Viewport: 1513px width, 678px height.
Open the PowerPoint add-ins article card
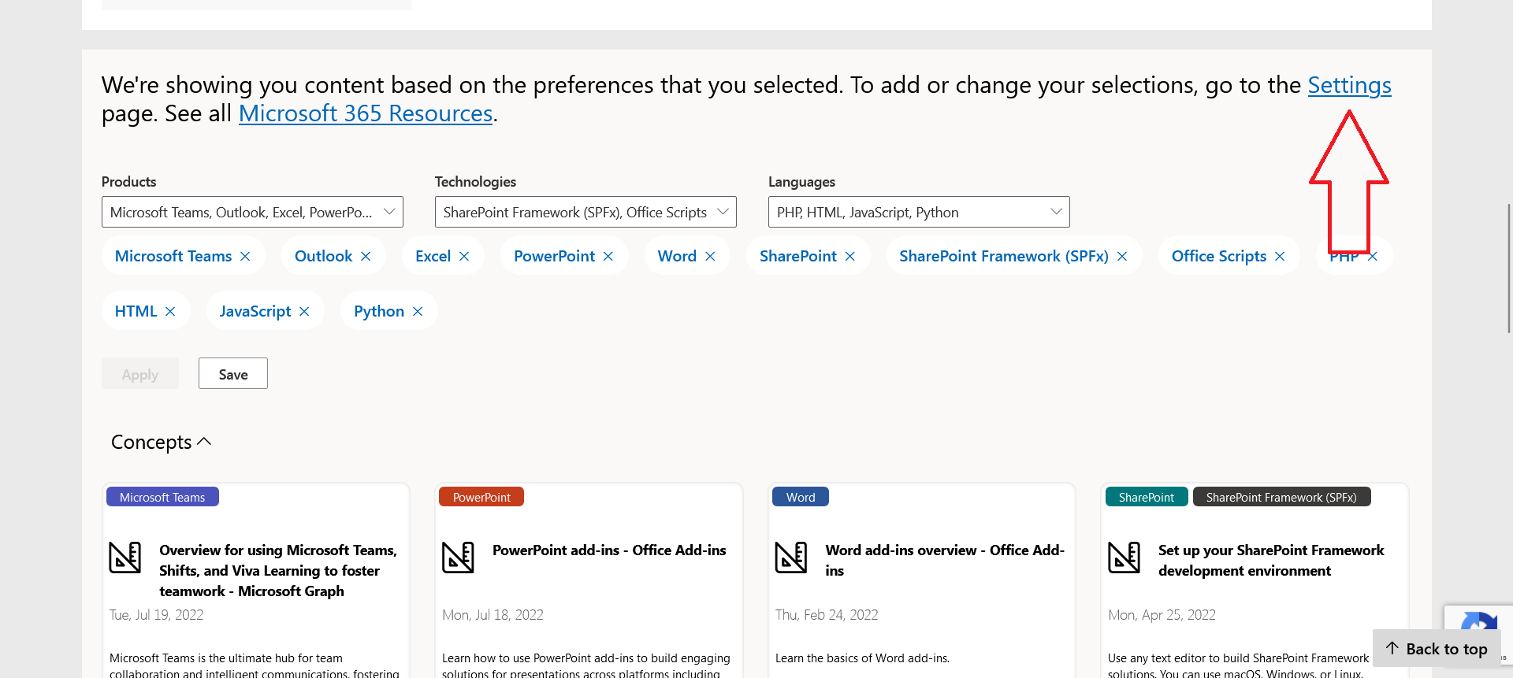click(x=609, y=550)
